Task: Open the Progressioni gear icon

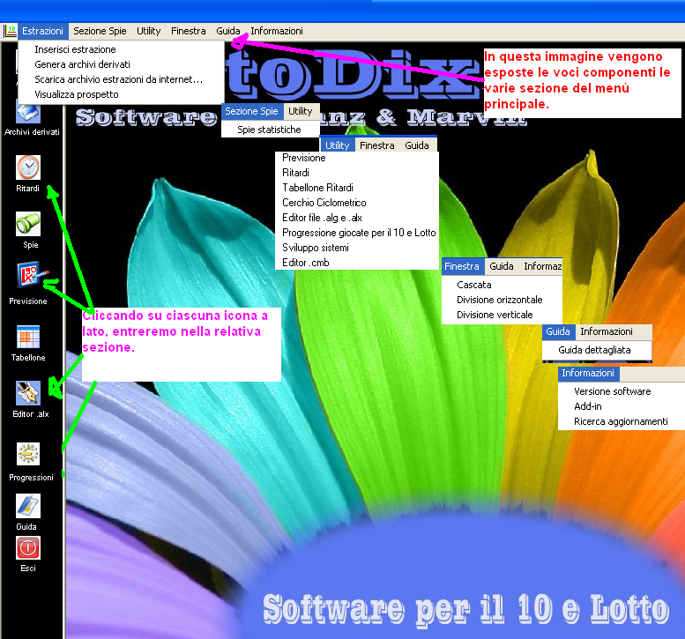Action: [28, 454]
